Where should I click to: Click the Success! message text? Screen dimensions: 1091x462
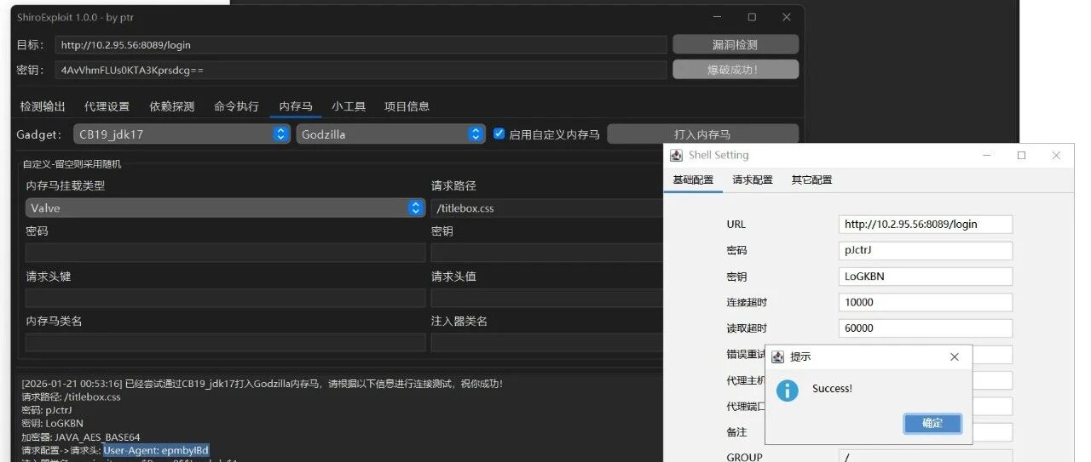pyautogui.click(x=832, y=389)
